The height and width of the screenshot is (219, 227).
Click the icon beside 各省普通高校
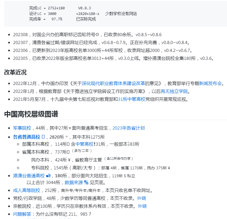coord(43,137)
